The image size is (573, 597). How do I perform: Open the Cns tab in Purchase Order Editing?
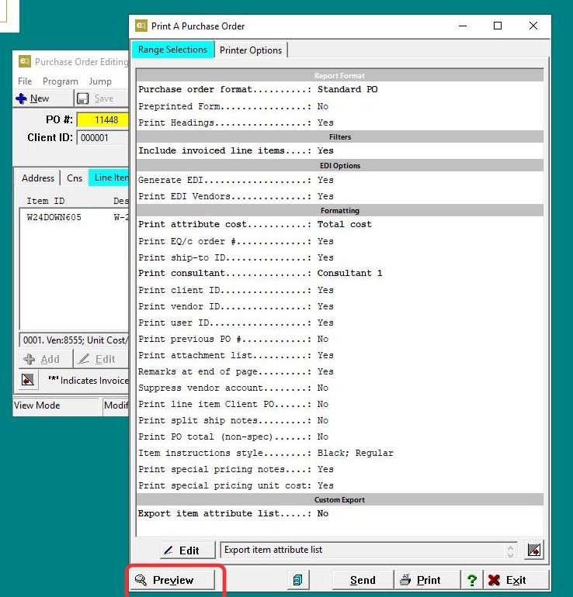tap(75, 178)
